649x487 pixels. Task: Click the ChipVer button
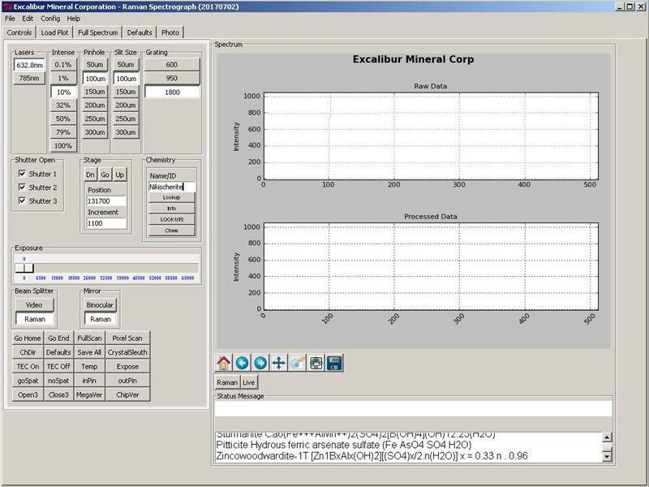pyautogui.click(x=127, y=394)
